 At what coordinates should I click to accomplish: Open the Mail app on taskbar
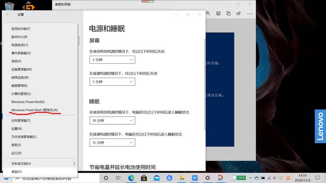click(157, 178)
